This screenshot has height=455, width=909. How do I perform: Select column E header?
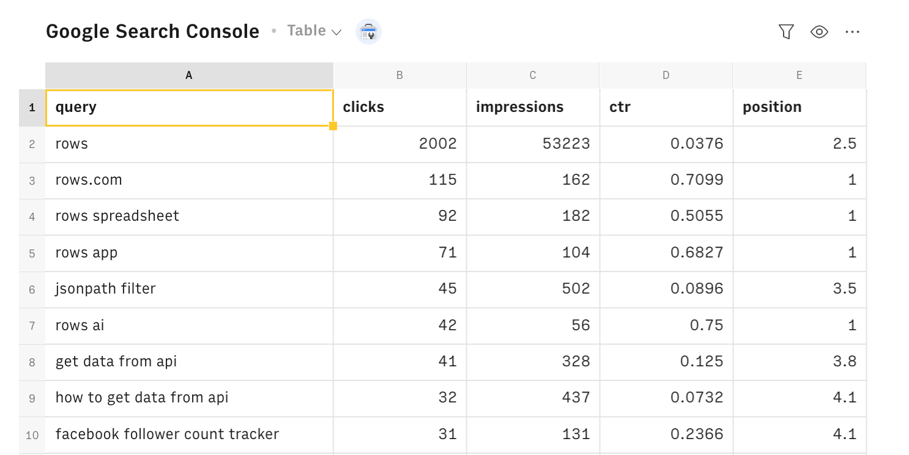[x=800, y=75]
